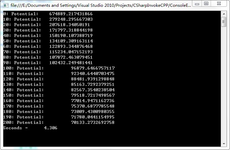Click the value 102432.249481441
The image size is (230, 150).
click(x=71, y=62)
